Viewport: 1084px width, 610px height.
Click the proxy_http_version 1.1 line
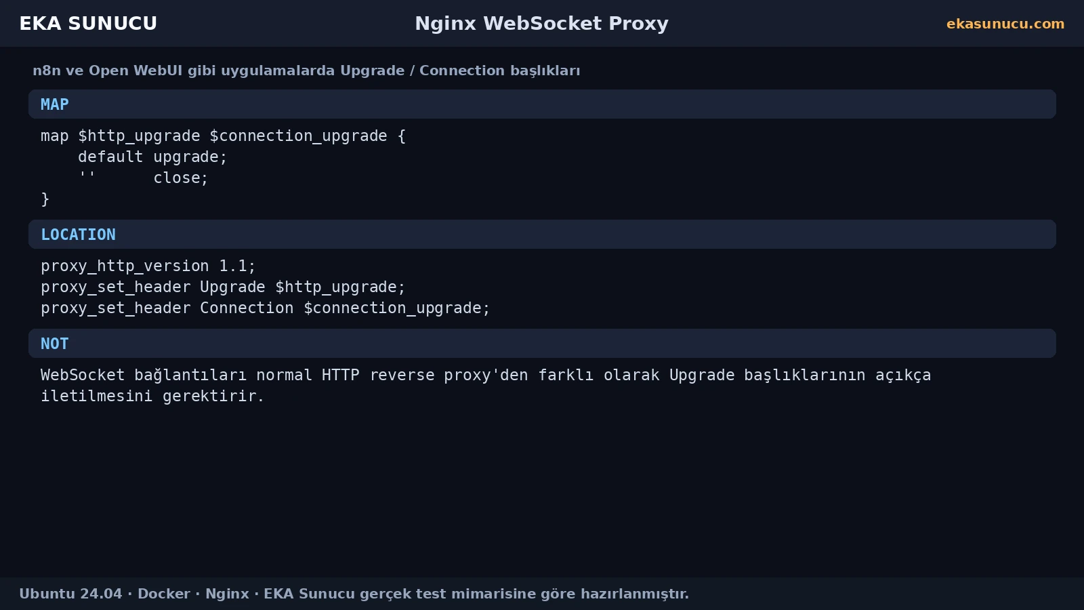point(148,266)
